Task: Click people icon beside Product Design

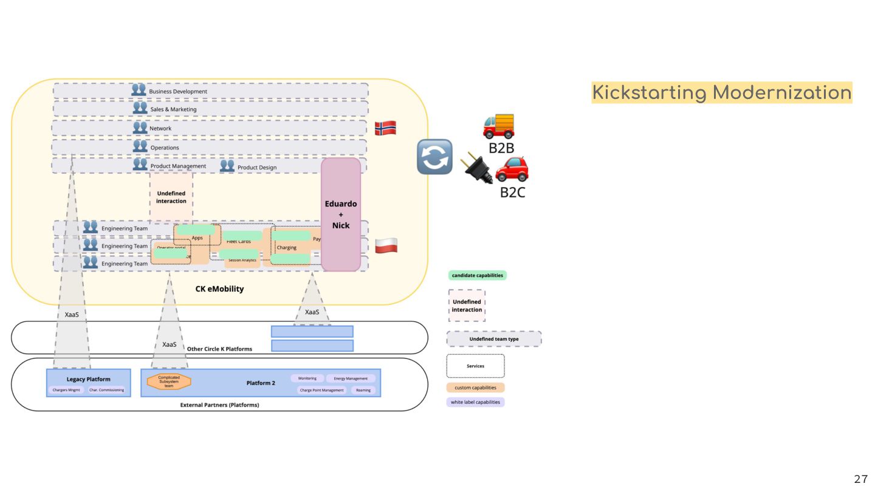Action: tap(227, 165)
